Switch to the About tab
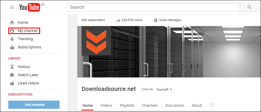The image size is (261, 112). click(197, 105)
